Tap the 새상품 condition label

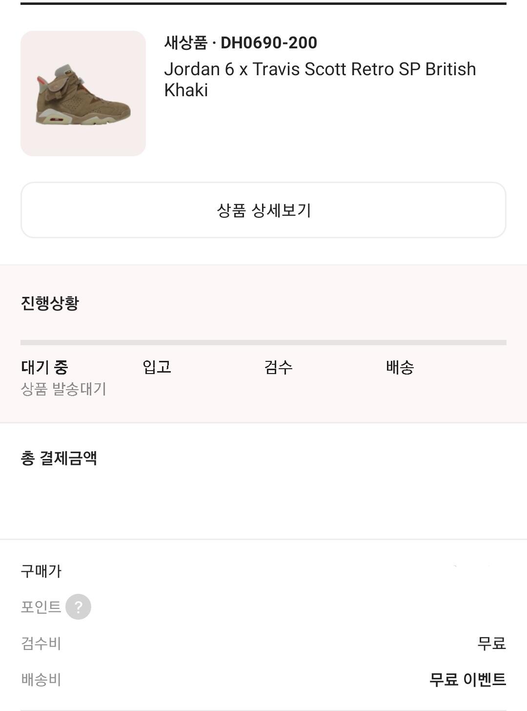pos(185,43)
